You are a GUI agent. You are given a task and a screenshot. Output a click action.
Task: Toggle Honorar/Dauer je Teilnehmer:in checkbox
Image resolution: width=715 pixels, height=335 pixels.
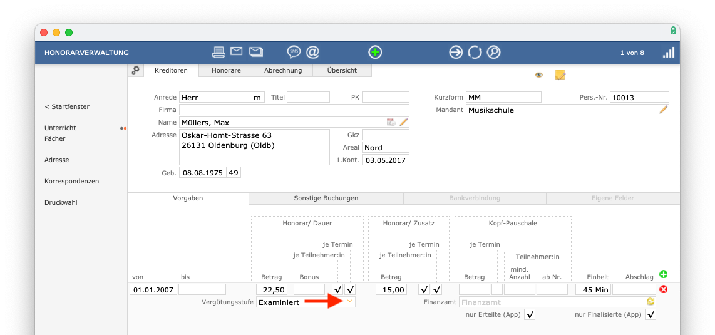(x=337, y=289)
